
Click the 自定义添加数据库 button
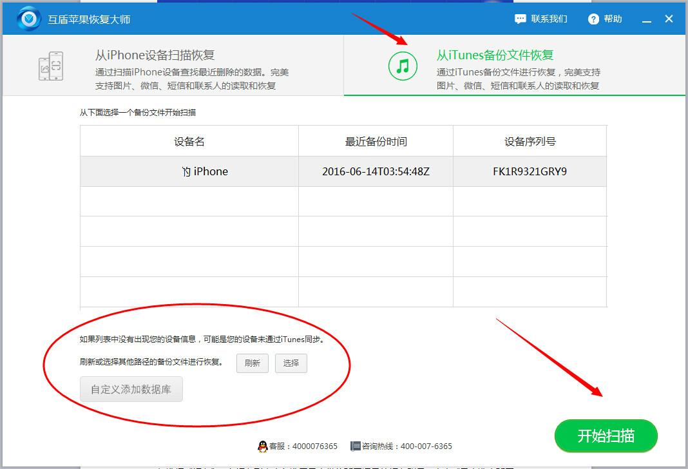click(x=131, y=388)
